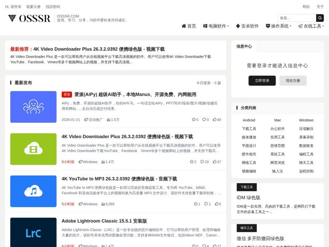The height and width of the screenshot is (247, 329).
Task: Select the 思维导图 category
Action: (277, 146)
